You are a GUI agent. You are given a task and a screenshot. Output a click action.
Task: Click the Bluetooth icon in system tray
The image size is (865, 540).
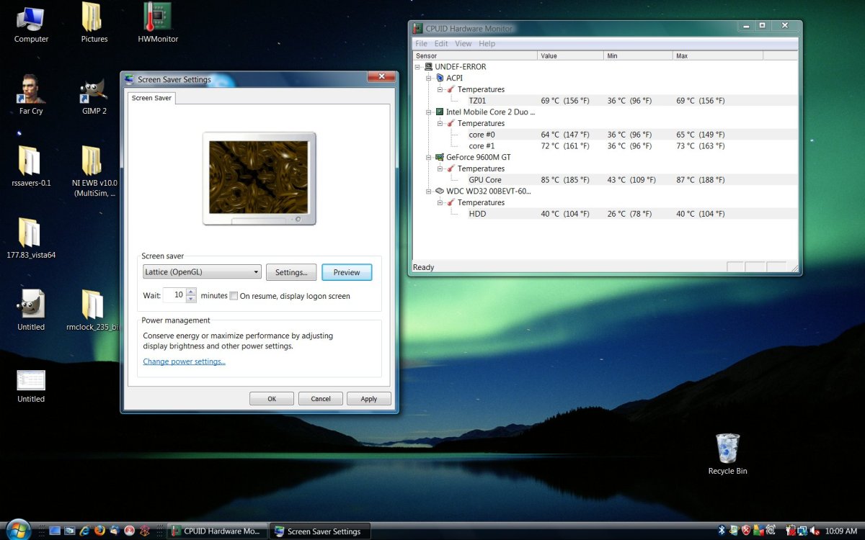[x=721, y=531]
